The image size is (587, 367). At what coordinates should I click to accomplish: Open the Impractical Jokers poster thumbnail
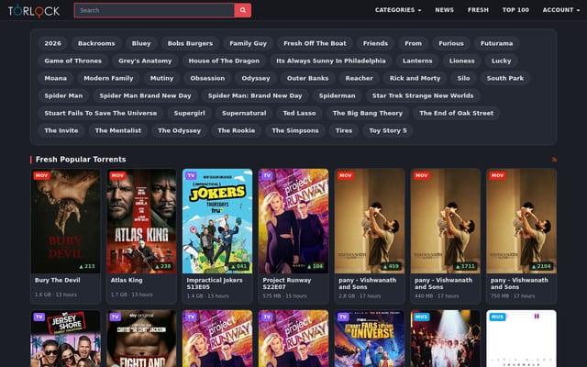click(217, 221)
